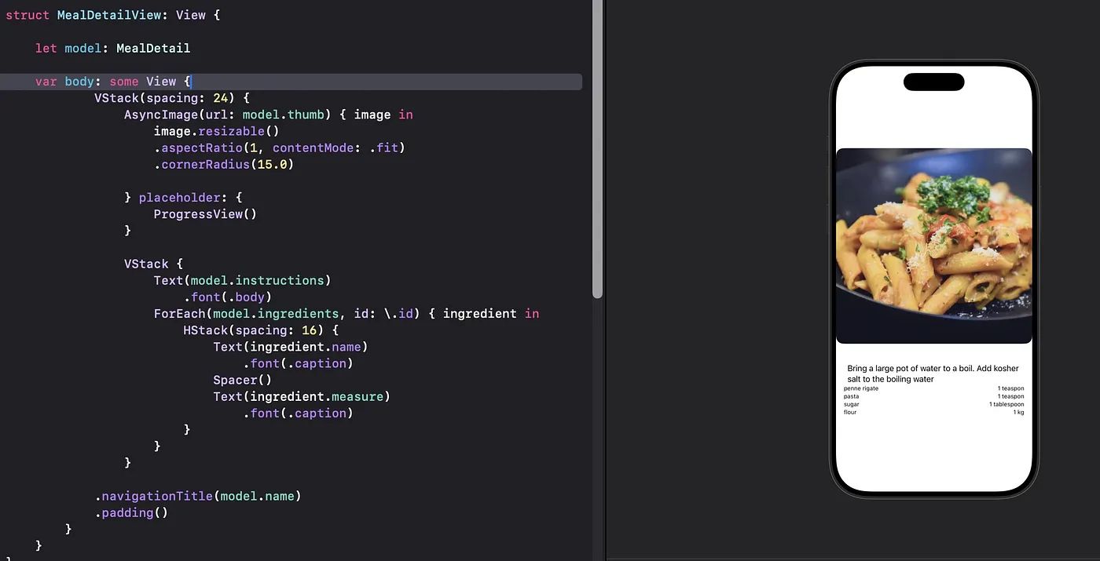Screen dimensions: 1100x561
Task: Click the pasta photo in the preview
Action: tap(933, 246)
